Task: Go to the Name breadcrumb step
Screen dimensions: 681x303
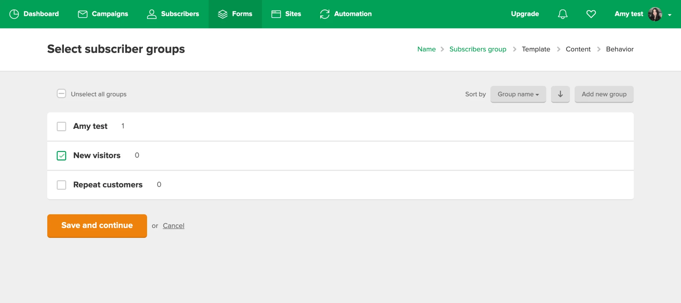Action: click(x=426, y=49)
